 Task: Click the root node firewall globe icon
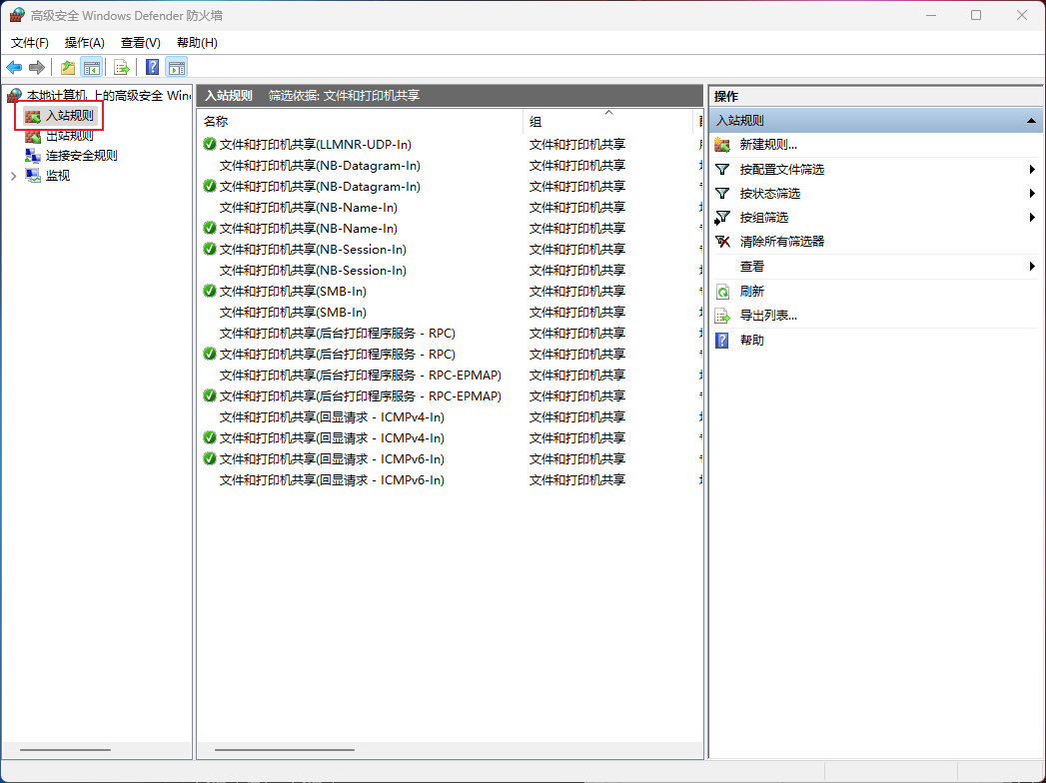(14, 96)
